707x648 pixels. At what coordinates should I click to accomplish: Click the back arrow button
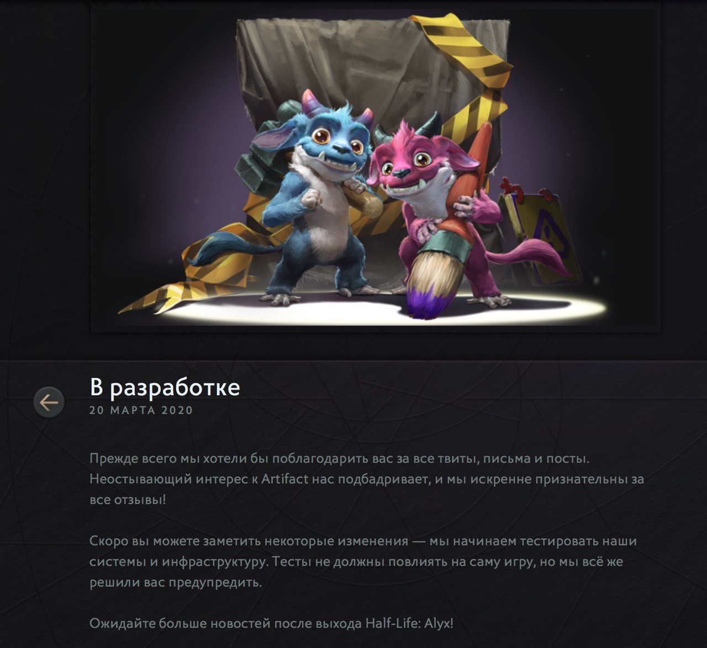coord(49,402)
